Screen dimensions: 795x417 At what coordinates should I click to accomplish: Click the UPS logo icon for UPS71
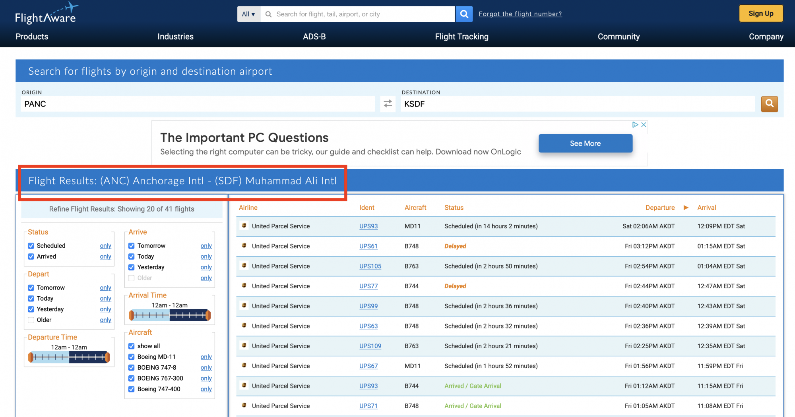tap(244, 405)
